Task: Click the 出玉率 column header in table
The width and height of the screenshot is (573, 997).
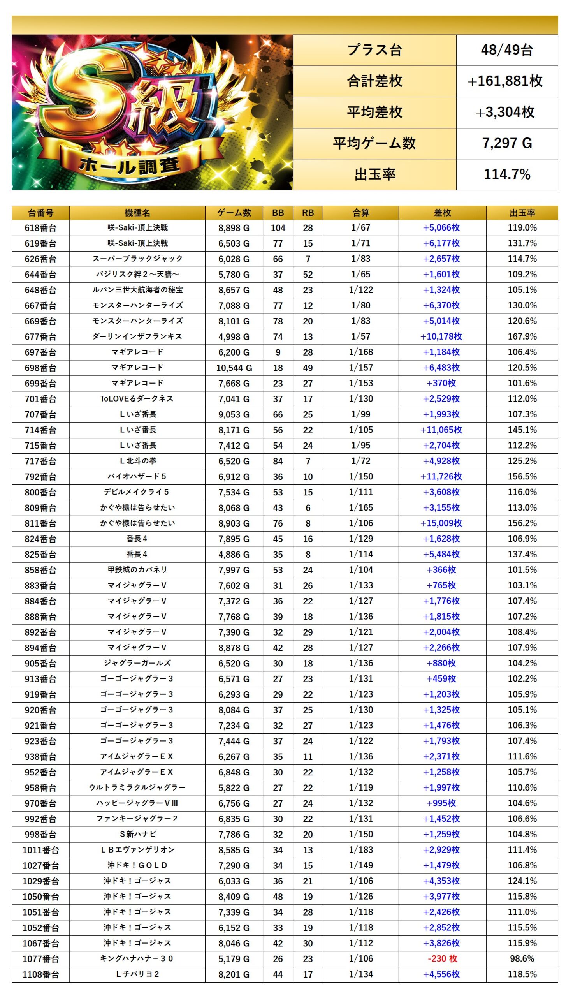Action: tap(522, 213)
